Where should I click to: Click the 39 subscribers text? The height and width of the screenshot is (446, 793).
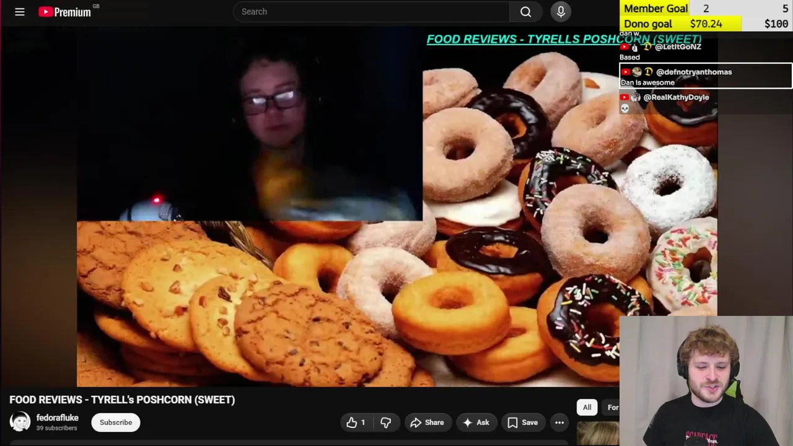pos(56,428)
